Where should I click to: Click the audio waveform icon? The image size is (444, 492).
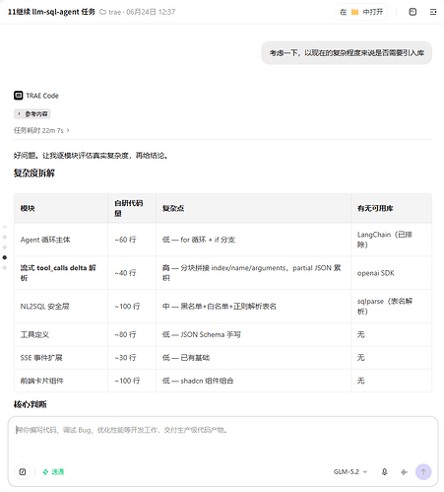404,472
